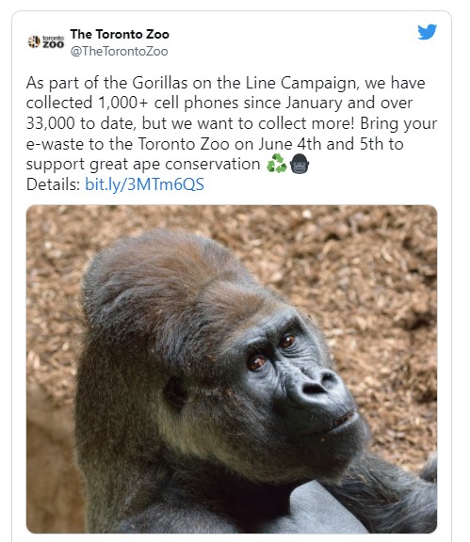Click the 'support great ape conservation' text
Viewport: 470px width, 542px height.
(x=143, y=165)
